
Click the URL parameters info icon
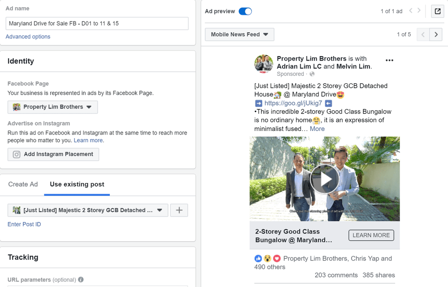point(81,280)
